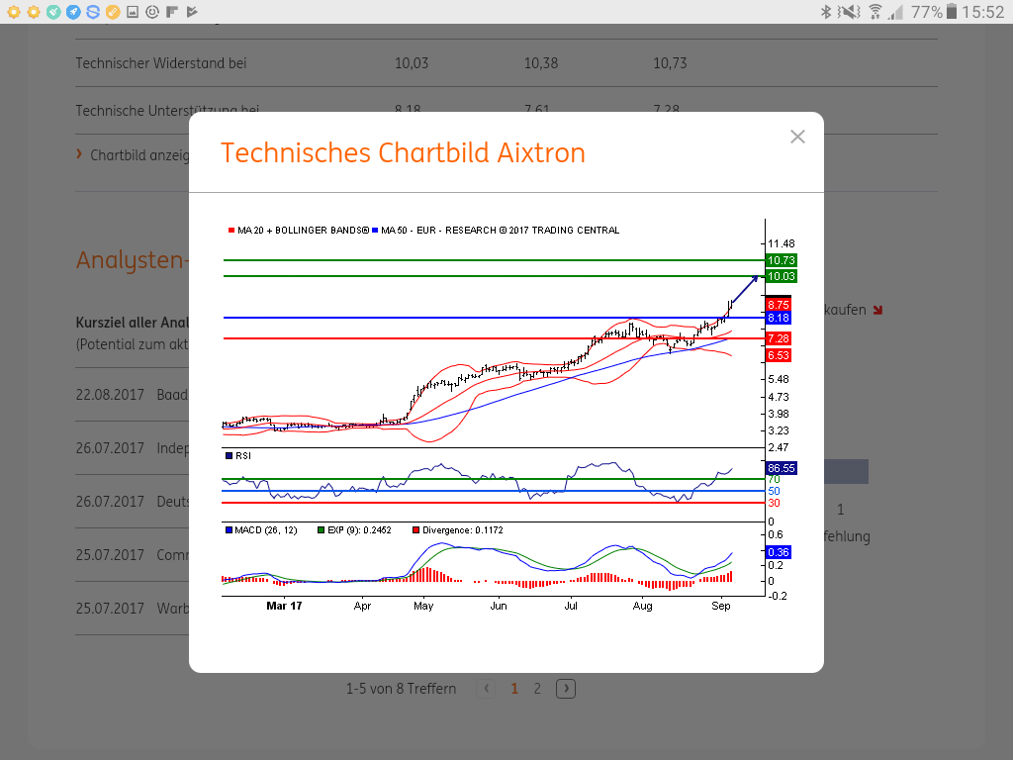
Task: Click the MACD histogram panel
Action: [x=493, y=559]
